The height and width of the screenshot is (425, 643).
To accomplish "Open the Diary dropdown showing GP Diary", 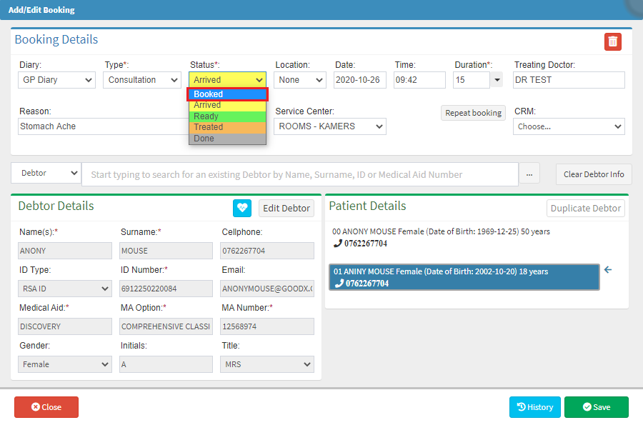I will tap(57, 80).
